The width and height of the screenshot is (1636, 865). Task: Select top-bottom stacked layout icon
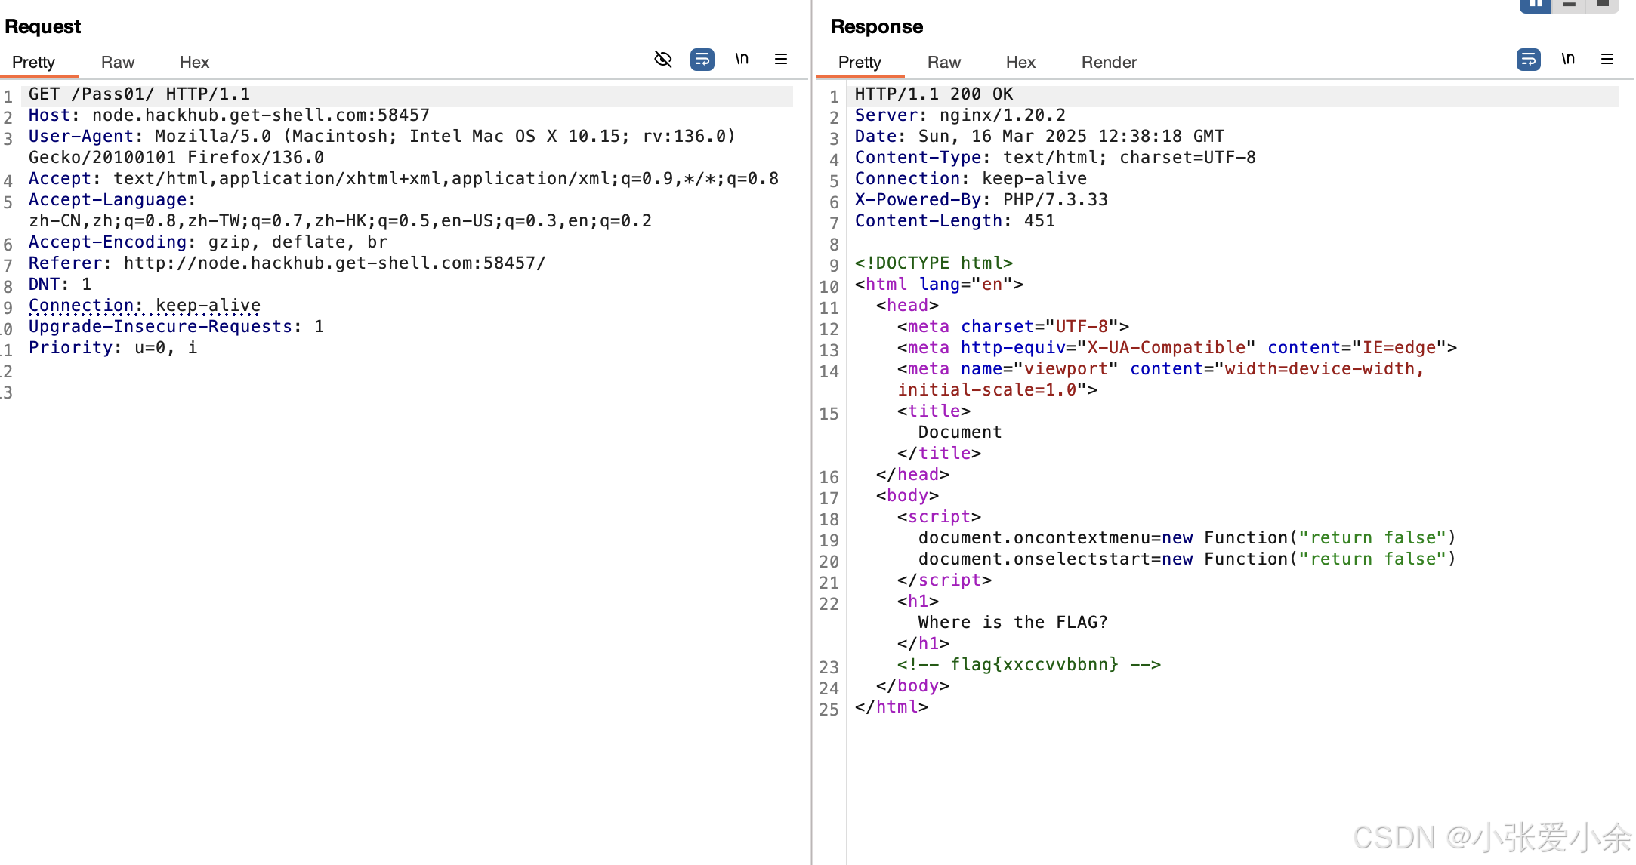[x=1569, y=5]
